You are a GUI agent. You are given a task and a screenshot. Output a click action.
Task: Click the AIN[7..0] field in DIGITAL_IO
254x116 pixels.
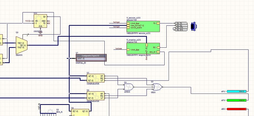click(x=91, y=59)
